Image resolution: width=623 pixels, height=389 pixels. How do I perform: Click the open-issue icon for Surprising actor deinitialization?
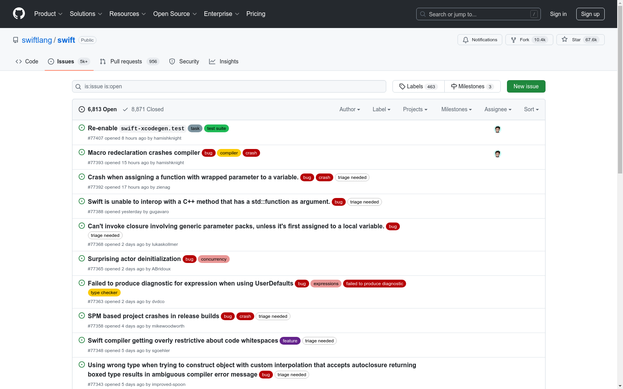click(82, 258)
